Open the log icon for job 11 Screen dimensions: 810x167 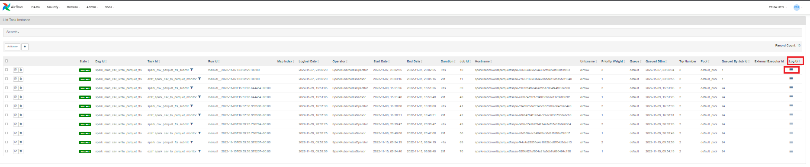[791, 79]
